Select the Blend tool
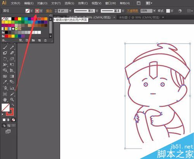Screen dimensions: 194x159 pyautogui.click(x=12, y=82)
